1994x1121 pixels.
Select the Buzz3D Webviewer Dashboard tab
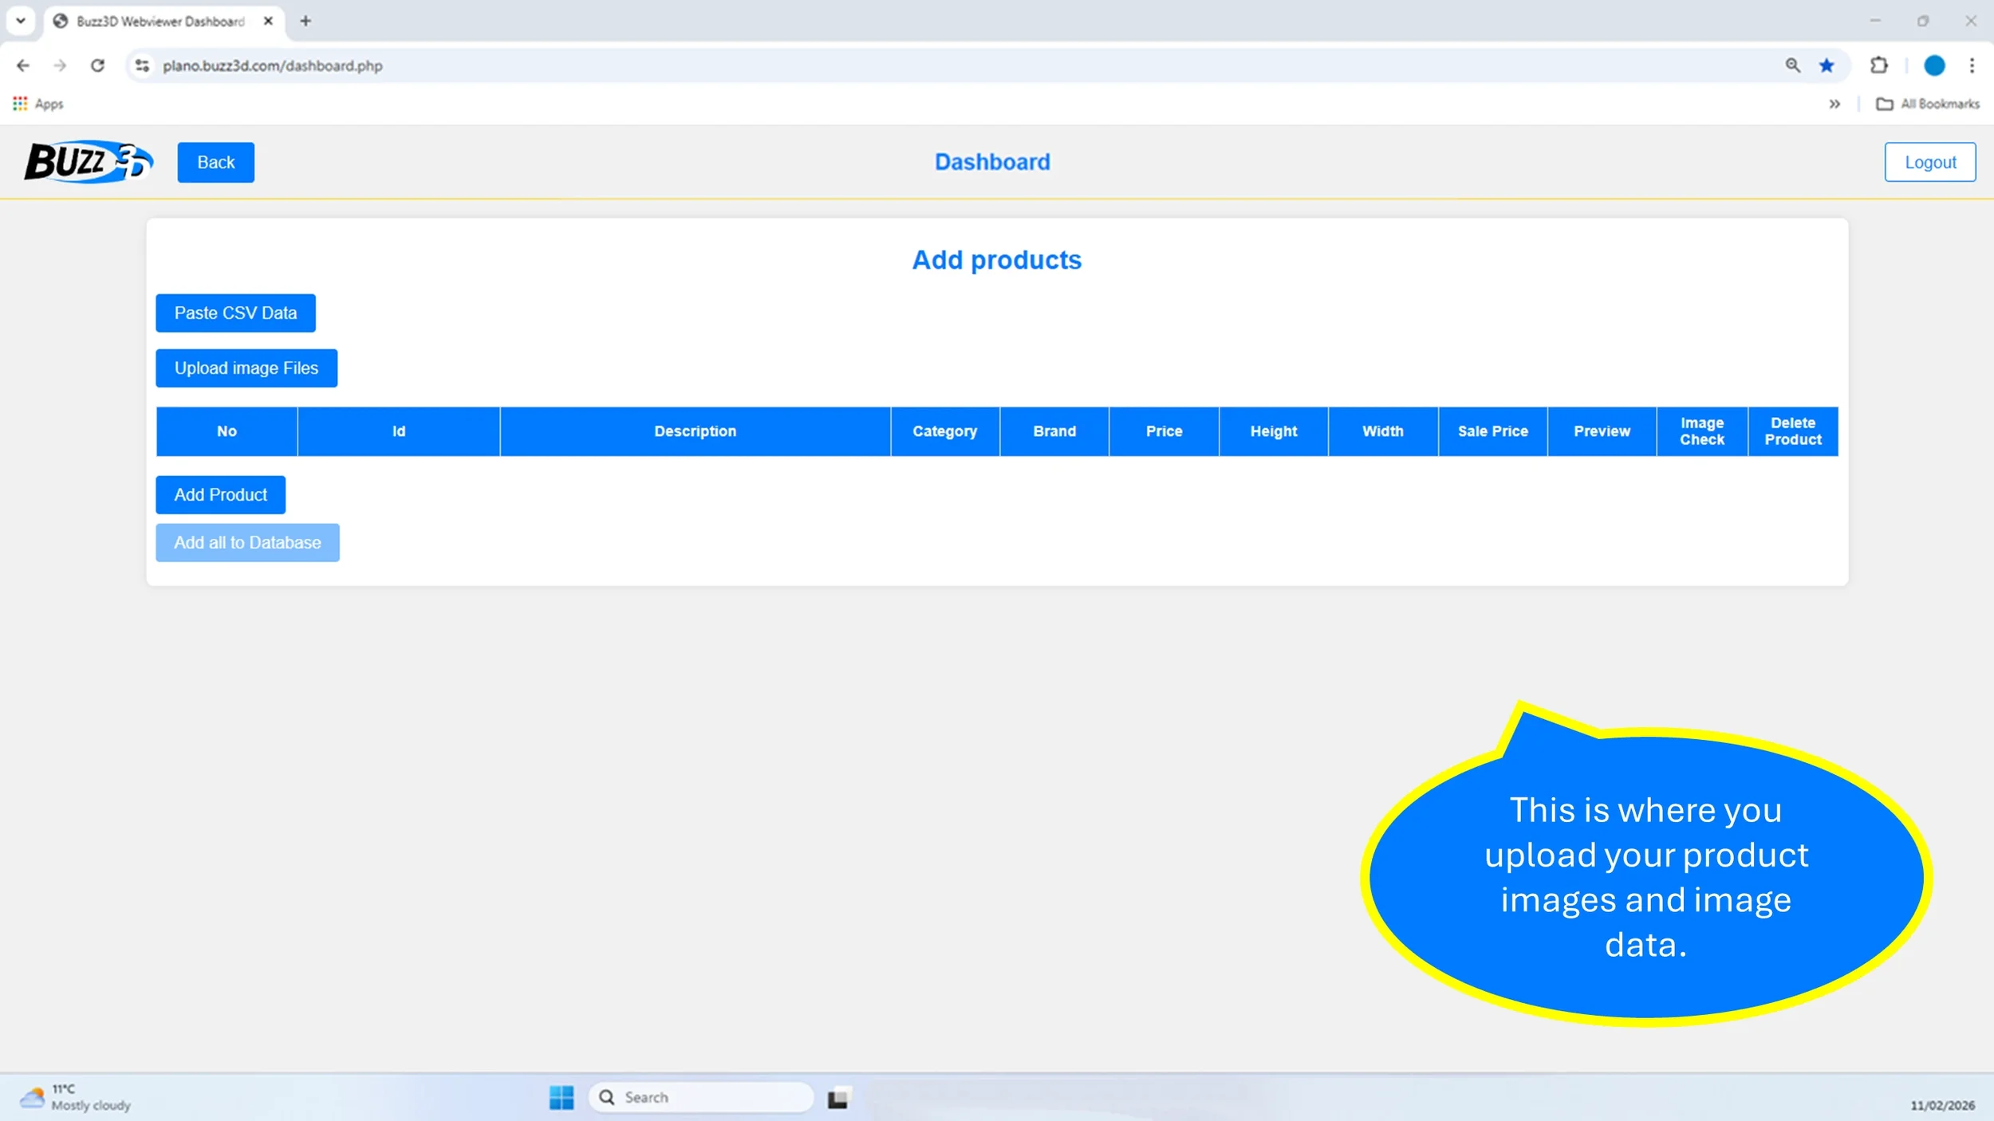pyautogui.click(x=160, y=22)
